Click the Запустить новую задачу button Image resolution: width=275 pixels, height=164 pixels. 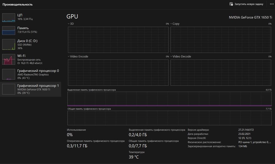pos(246,4)
